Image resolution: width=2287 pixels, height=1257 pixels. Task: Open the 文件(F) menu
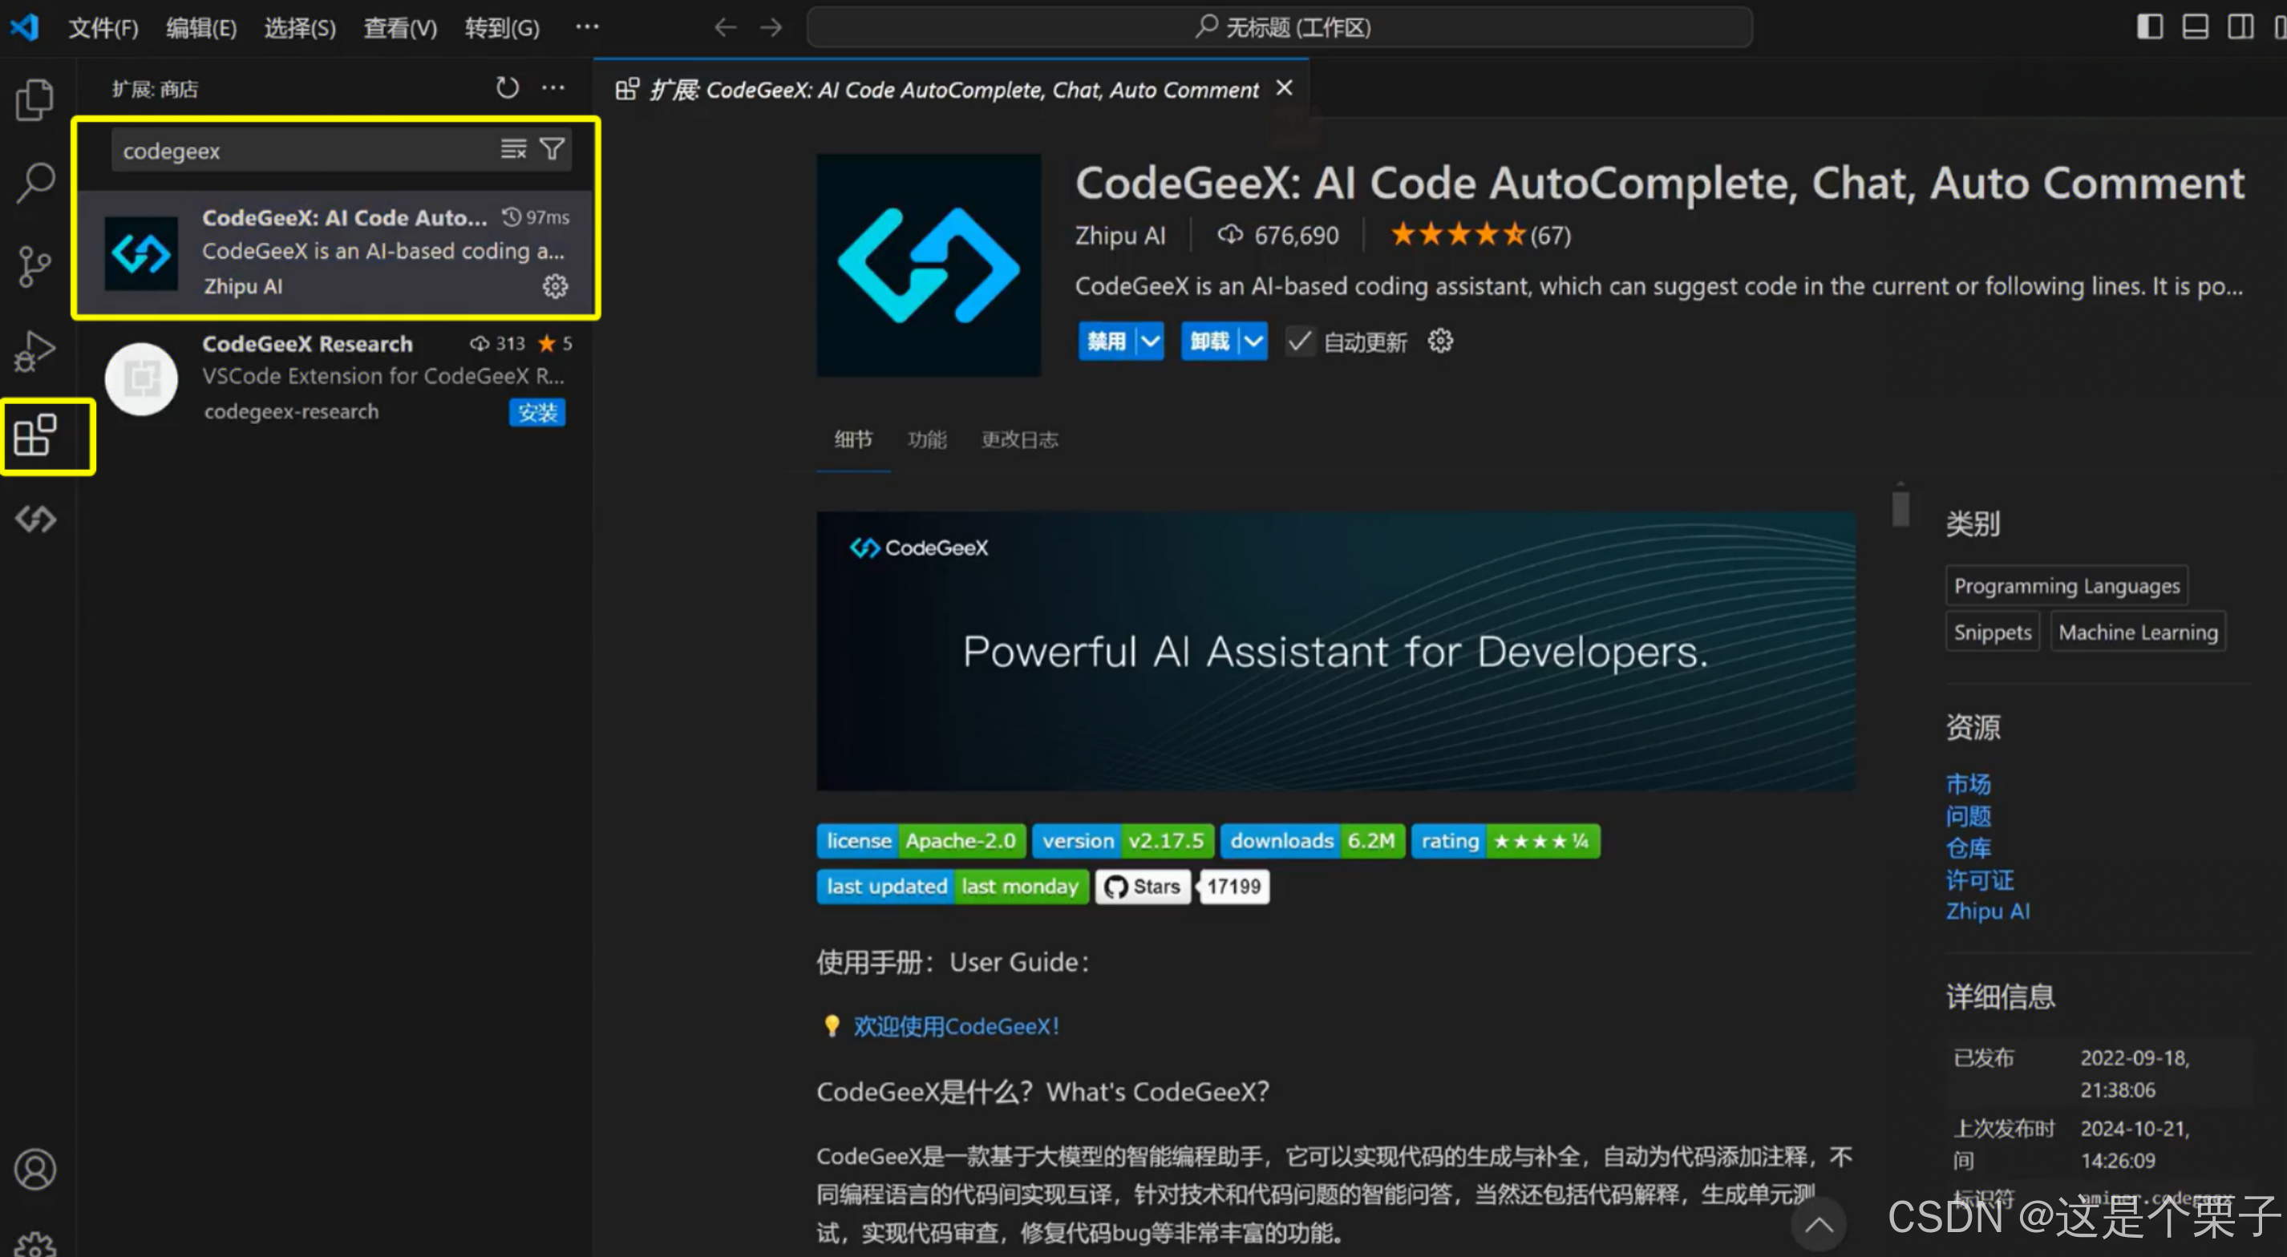tap(104, 28)
